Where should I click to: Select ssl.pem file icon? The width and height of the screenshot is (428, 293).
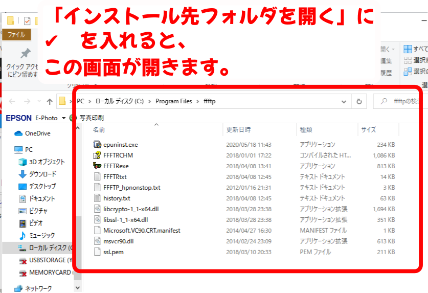97,252
